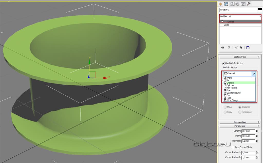This screenshot has width=263, height=163.
Task: Choose the Instance radio option
Action: point(240,107)
